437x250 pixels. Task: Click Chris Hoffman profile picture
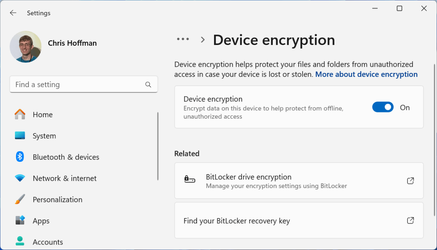coord(25,46)
